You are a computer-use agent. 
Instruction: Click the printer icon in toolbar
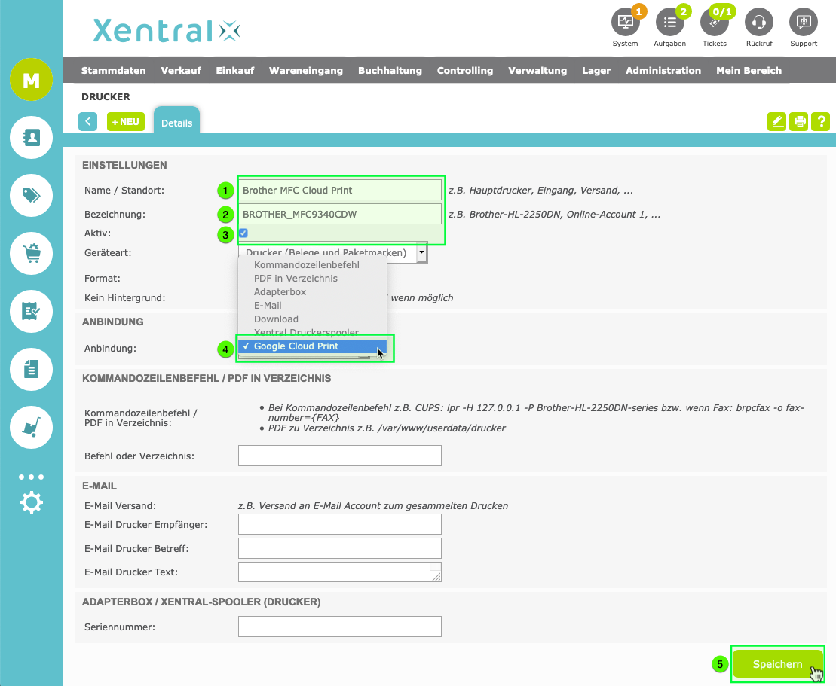(x=798, y=121)
